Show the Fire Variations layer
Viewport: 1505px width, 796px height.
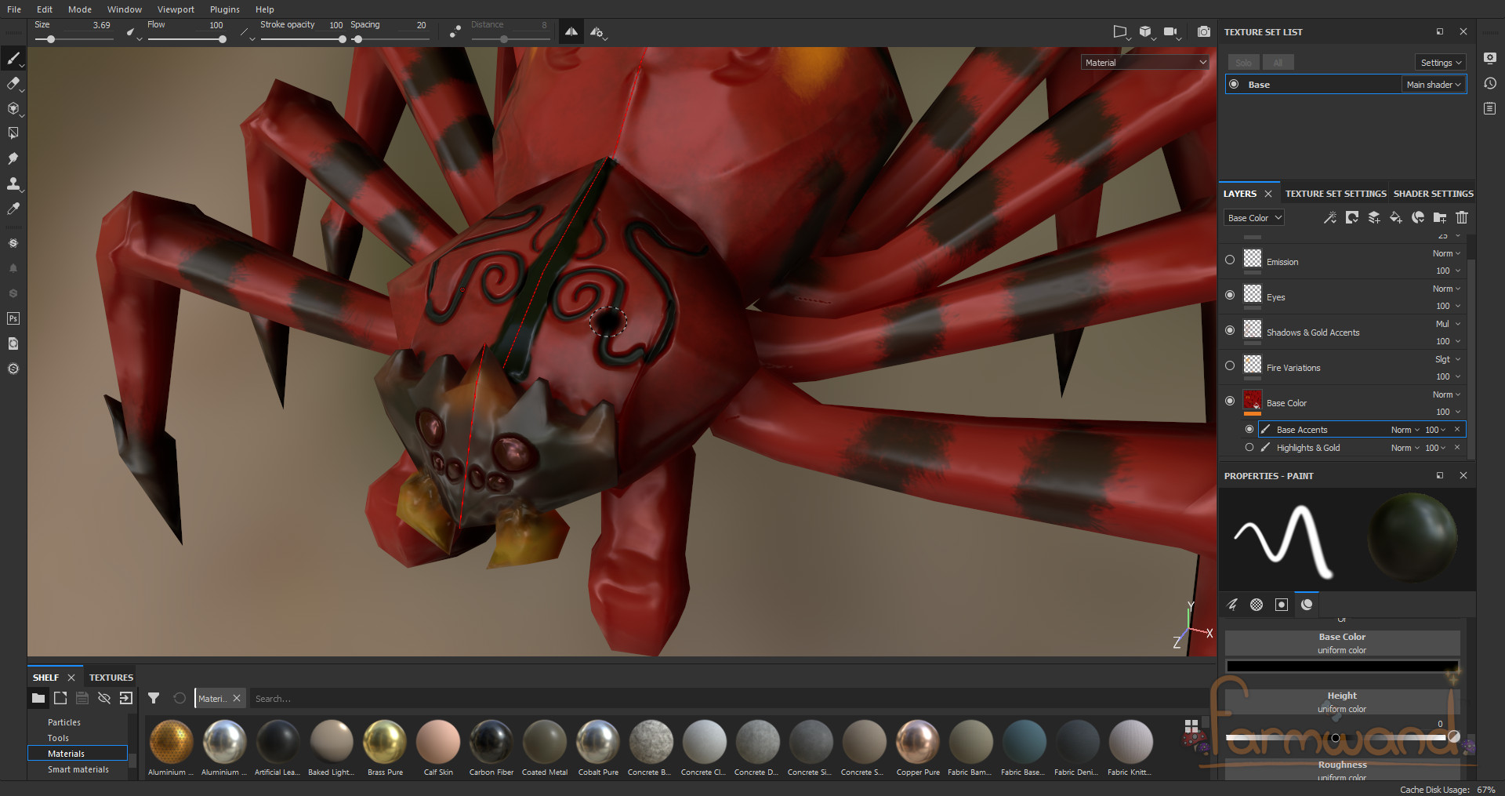(x=1230, y=365)
